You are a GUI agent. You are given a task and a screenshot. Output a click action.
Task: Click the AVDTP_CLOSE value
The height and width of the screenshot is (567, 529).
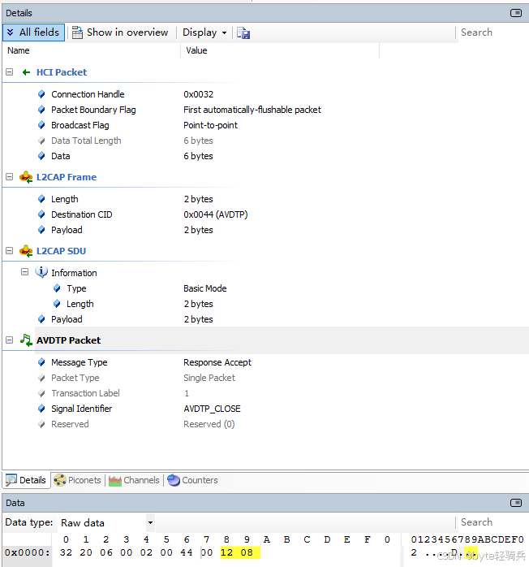coord(212,409)
